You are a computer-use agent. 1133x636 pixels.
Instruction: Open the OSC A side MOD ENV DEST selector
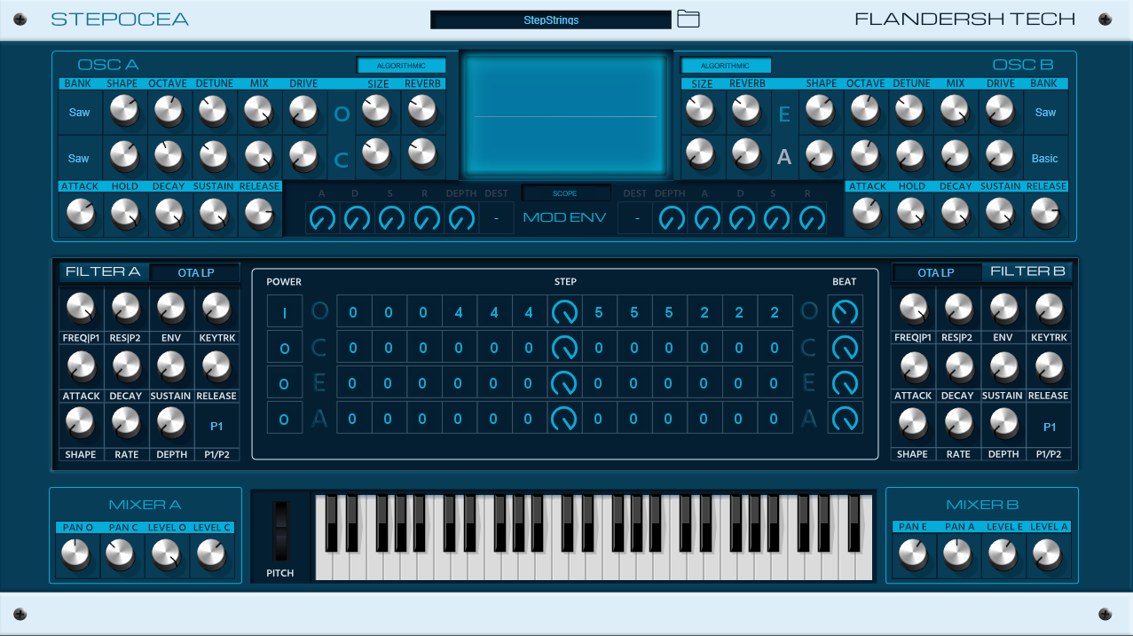click(x=497, y=218)
